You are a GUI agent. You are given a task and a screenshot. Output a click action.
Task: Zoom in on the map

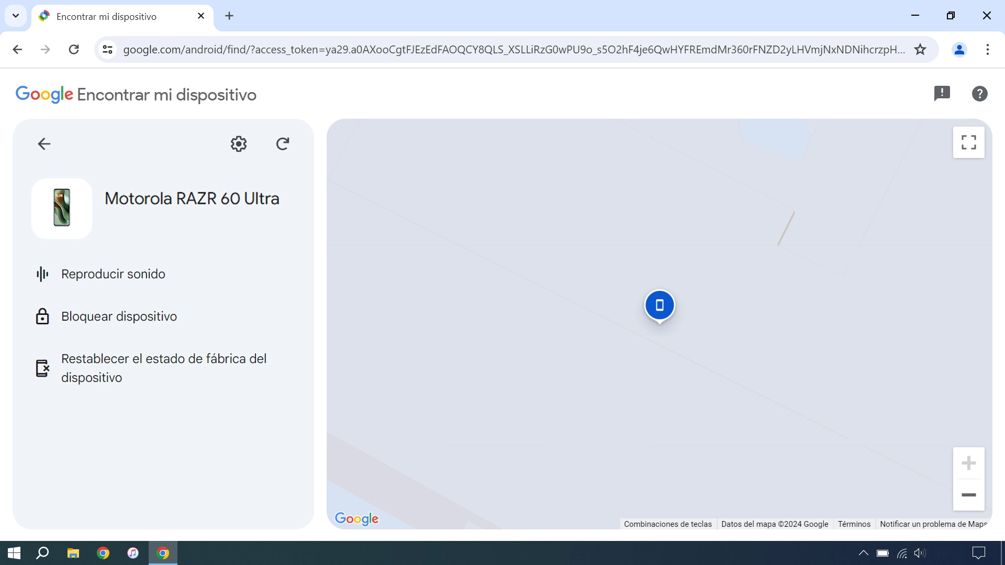(x=968, y=463)
